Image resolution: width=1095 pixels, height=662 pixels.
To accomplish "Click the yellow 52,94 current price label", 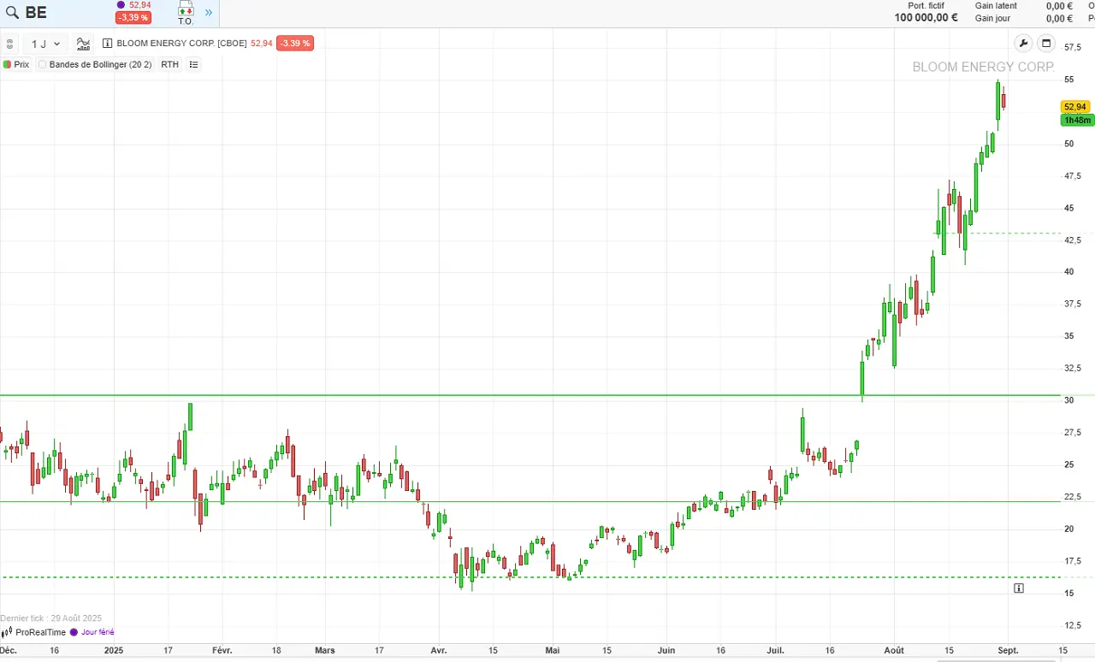I will click(x=1075, y=107).
